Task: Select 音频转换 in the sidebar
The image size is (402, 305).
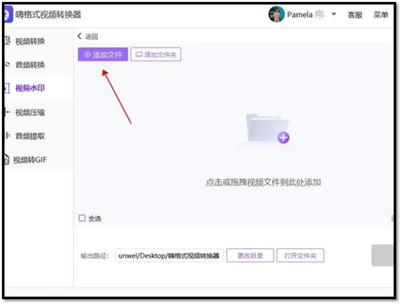Action: point(30,64)
